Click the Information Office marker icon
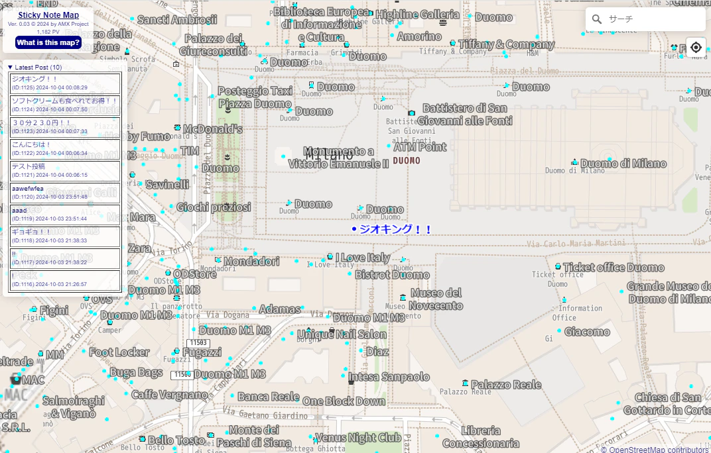 click(564, 300)
